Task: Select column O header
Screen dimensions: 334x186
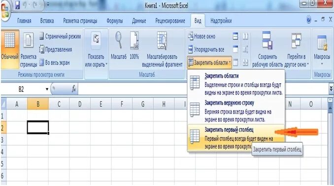Action: pyautogui.click(x=311, y=104)
